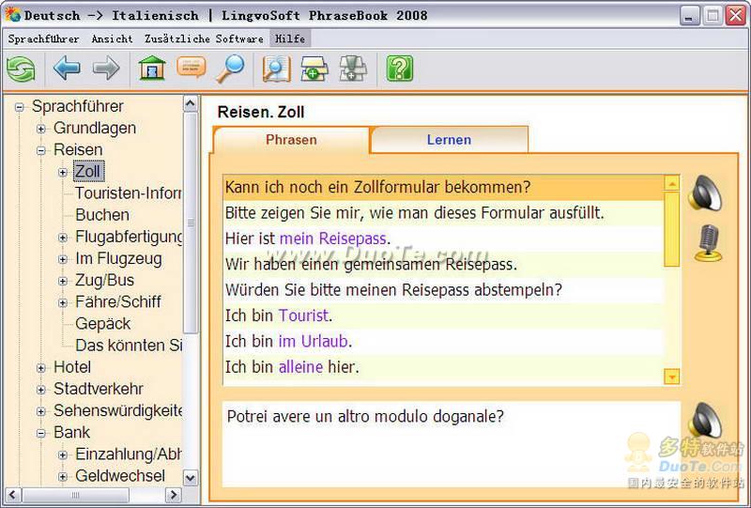The image size is (751, 508).
Task: Click tree panel scroll up arrow
Action: [x=191, y=103]
